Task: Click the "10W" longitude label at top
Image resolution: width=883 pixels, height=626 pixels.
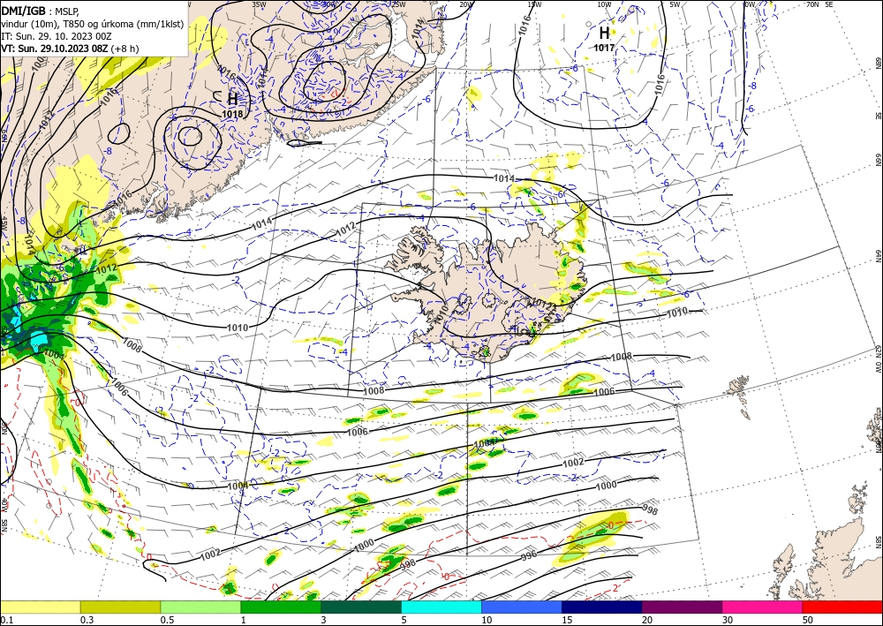Action: (604, 4)
